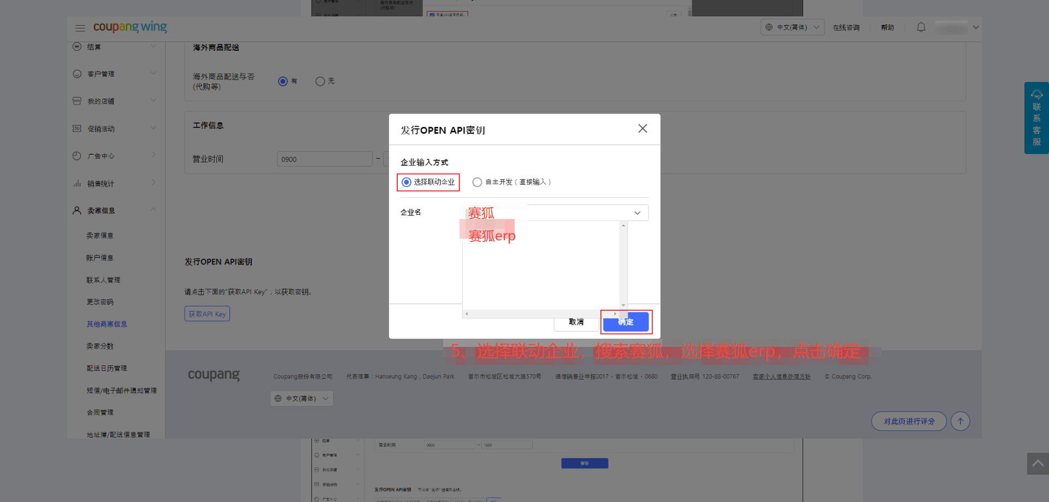Open 卖家分数 in the sidebar
Viewport: 1049px width, 502px height.
[100, 346]
